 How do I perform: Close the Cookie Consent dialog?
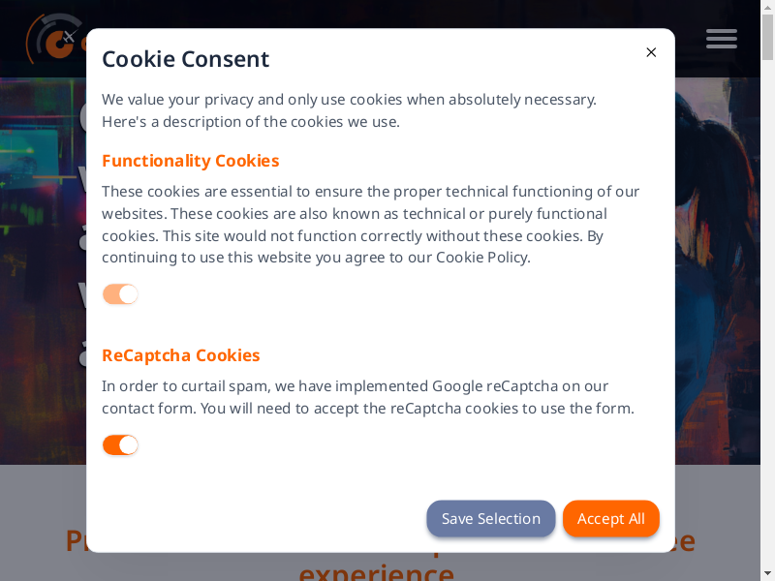tap(651, 52)
